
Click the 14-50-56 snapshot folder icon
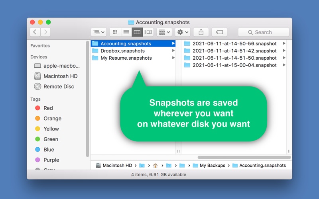click(x=187, y=43)
